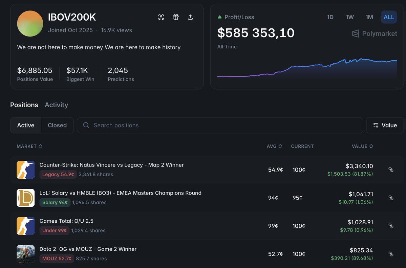Click the magnifier icon in search positions
406x268 pixels.
pyautogui.click(x=86, y=125)
